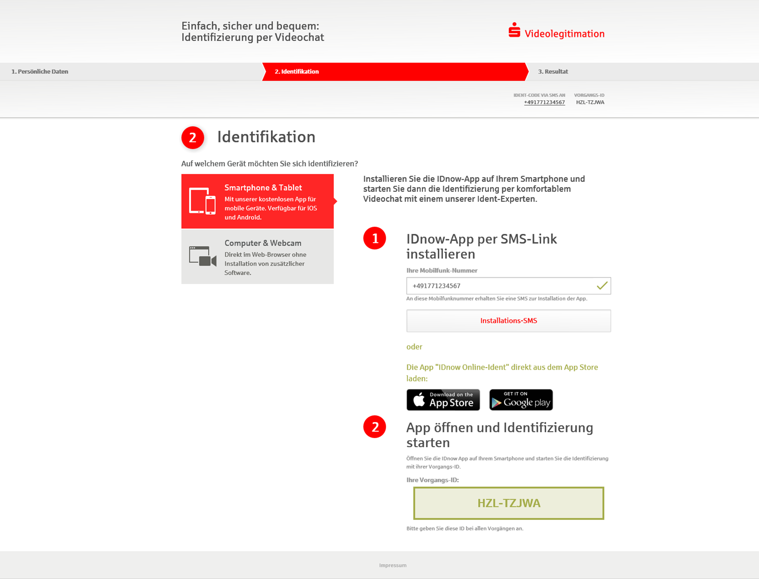Click 'Die App "IDnow Online-Ident" direkt' text
Viewport: 759px width, 579px height.
coord(502,373)
